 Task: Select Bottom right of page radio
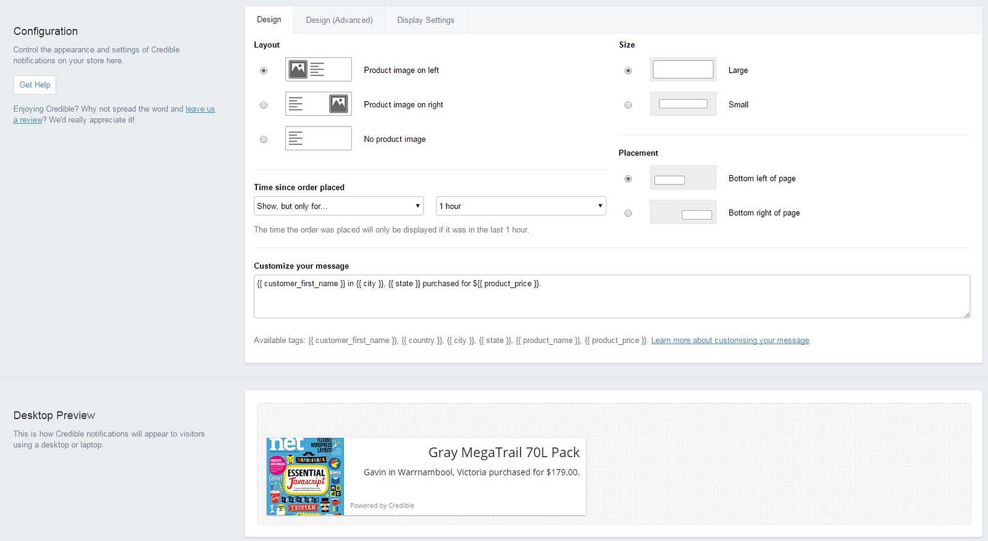(x=628, y=213)
